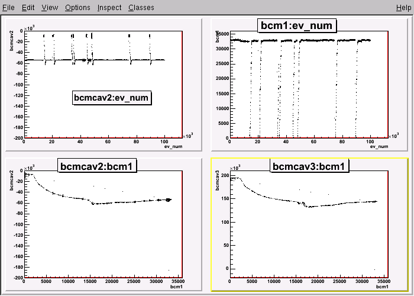The height and width of the screenshot is (296, 414).
Task: Click bcm1 axis label in bcmcav2:bcm1 plot
Action: [x=176, y=287]
